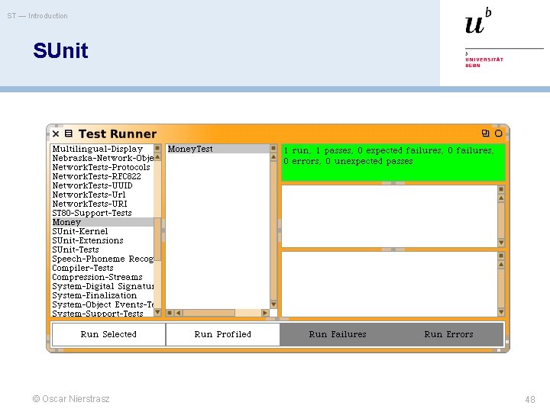The height and width of the screenshot is (412, 550).
Task: Click the Test Runner collapse circle icon
Action: pyautogui.click(x=498, y=133)
